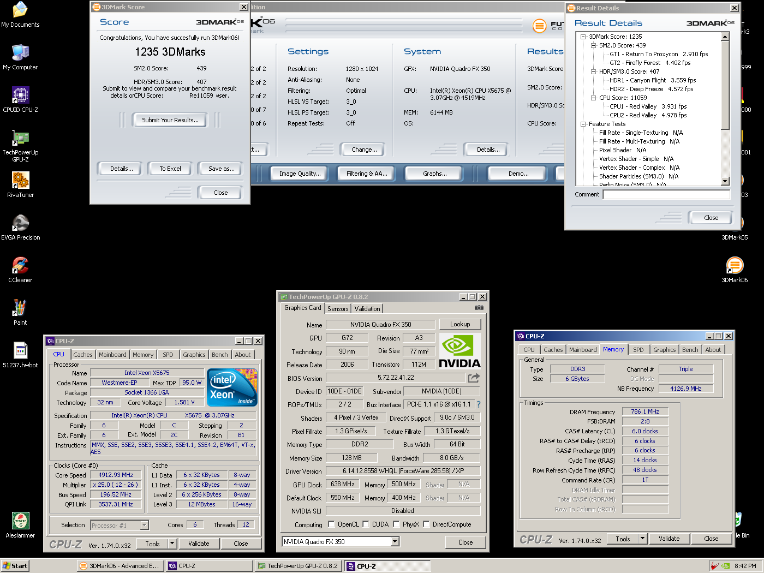Open the RivaTuner desktop shortcut
Viewport: 764px width, 573px height.
[20, 185]
